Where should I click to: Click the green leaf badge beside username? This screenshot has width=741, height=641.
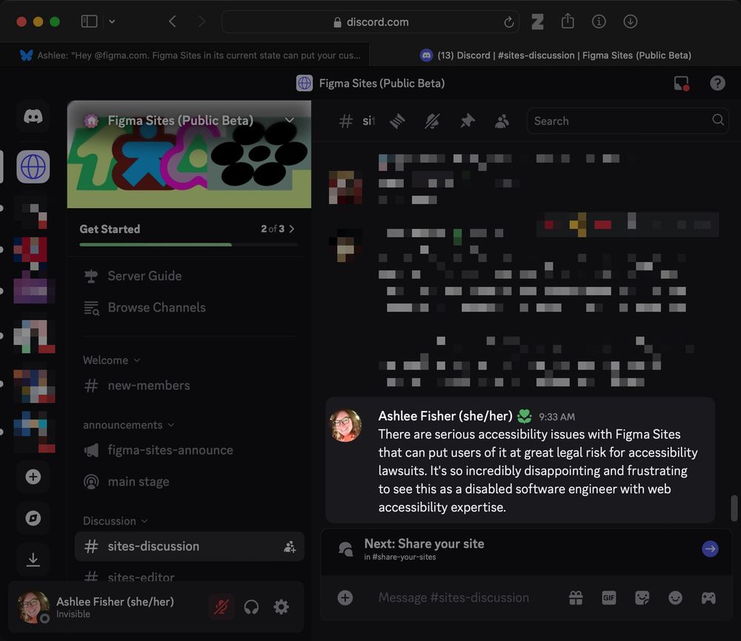pos(524,416)
